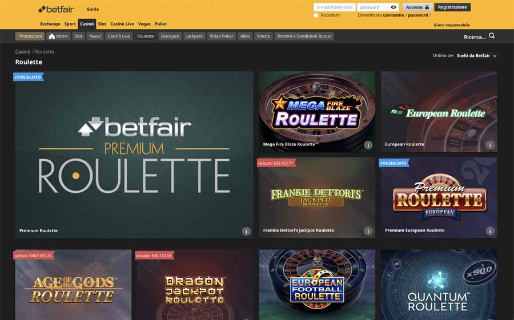
Task: Go to the Sport section
Action: (x=70, y=24)
